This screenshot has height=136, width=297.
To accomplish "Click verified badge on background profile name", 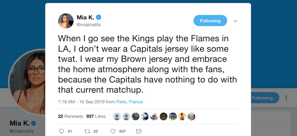I will coord(34,123).
